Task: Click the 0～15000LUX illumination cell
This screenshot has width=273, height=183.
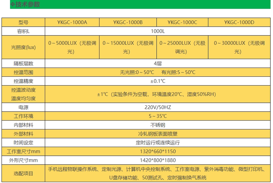Action: (128, 47)
